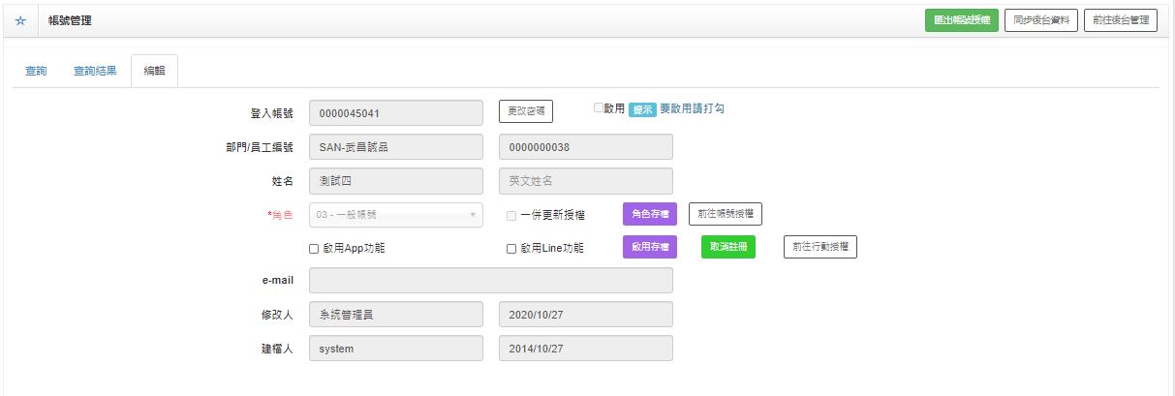1175x396 pixels.
Task: Click the purple 啟用存檔 button
Action: click(650, 247)
